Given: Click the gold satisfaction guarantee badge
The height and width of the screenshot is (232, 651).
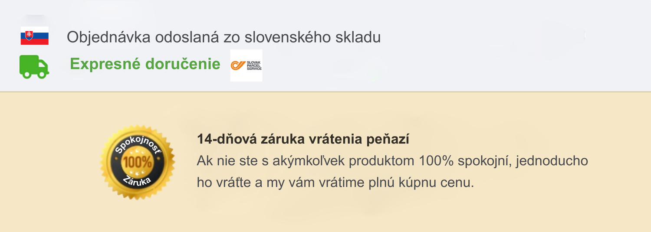Looking at the screenshot, I should pos(137,162).
